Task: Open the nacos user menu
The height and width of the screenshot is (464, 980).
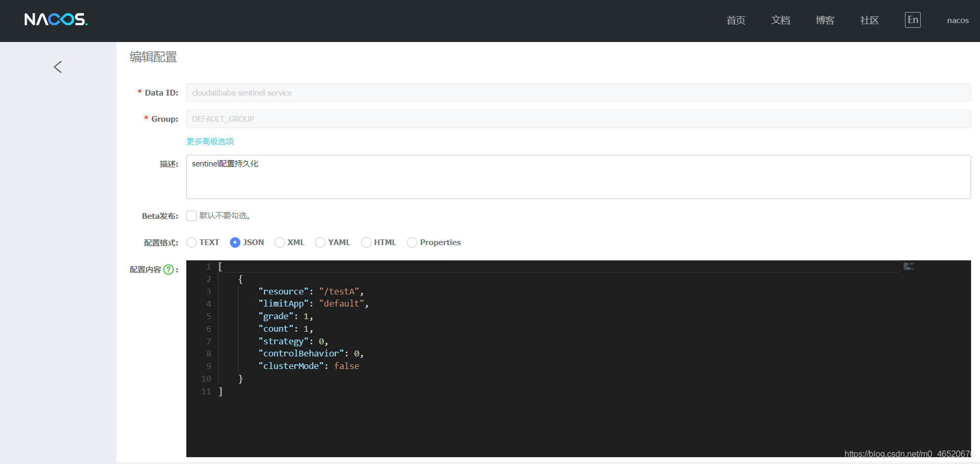Action: pos(958,20)
